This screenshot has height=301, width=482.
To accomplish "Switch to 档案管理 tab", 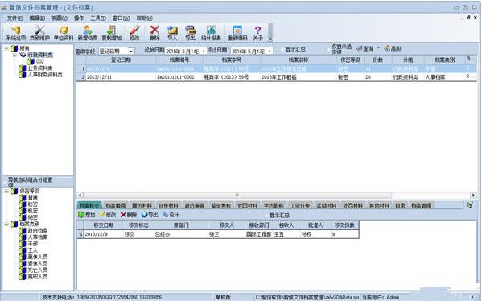I will (x=421, y=206).
